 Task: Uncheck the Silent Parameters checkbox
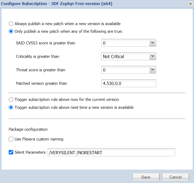pos(11,152)
